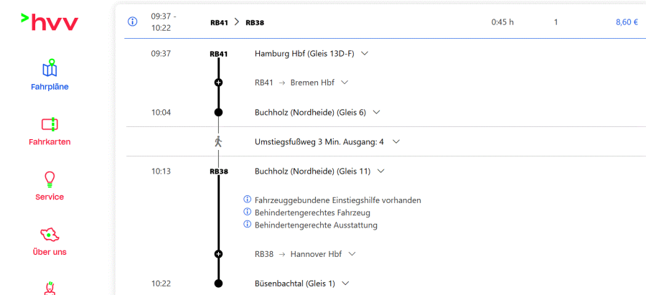Click the 8,60 € ticket price link
This screenshot has width=646, height=295.
pyautogui.click(x=626, y=22)
